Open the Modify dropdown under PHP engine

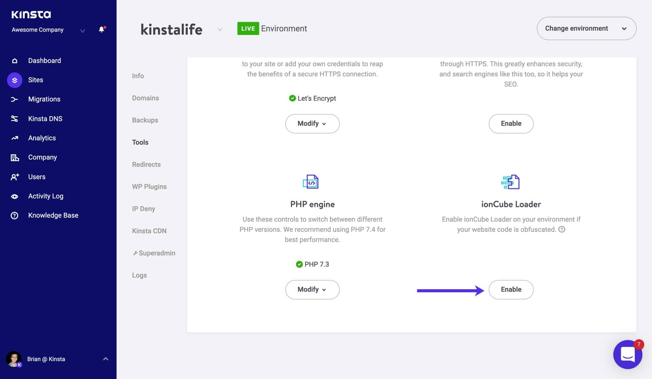click(x=312, y=289)
